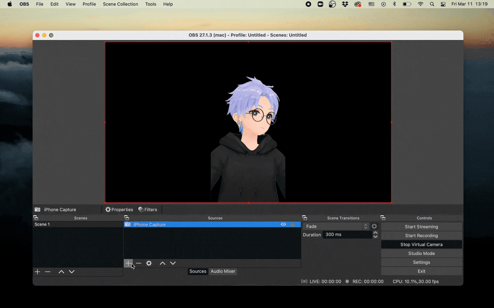Open the Tools menu
Screen dimensions: 494x308
151,4
